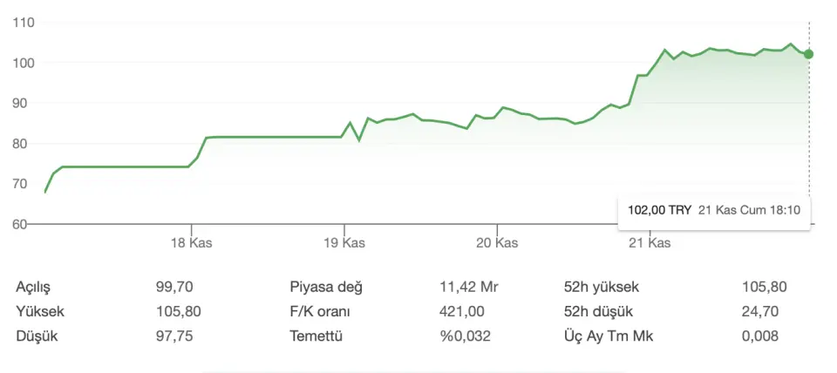This screenshot has width=837, height=373.
Task: Click the Temettü label
Action: click(x=317, y=336)
